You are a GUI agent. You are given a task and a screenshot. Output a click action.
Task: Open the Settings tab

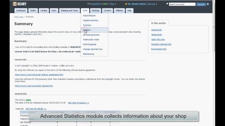[95, 10]
